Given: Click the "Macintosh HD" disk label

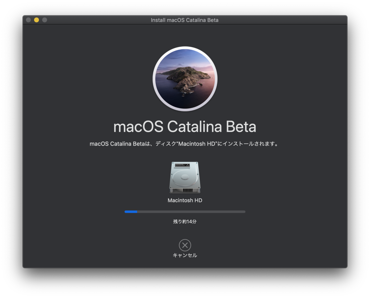Looking at the screenshot, I should pyautogui.click(x=185, y=201).
